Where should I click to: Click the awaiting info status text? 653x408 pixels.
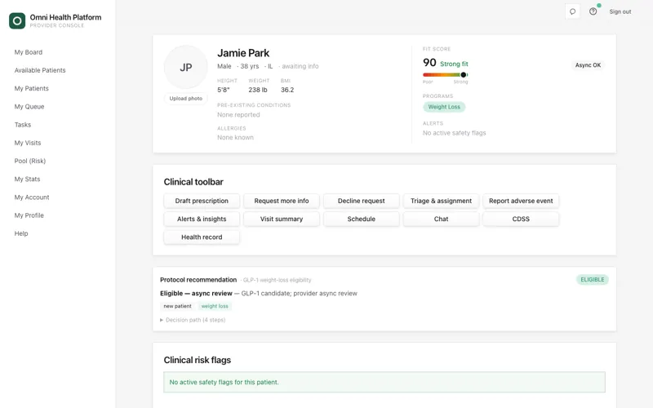click(300, 66)
